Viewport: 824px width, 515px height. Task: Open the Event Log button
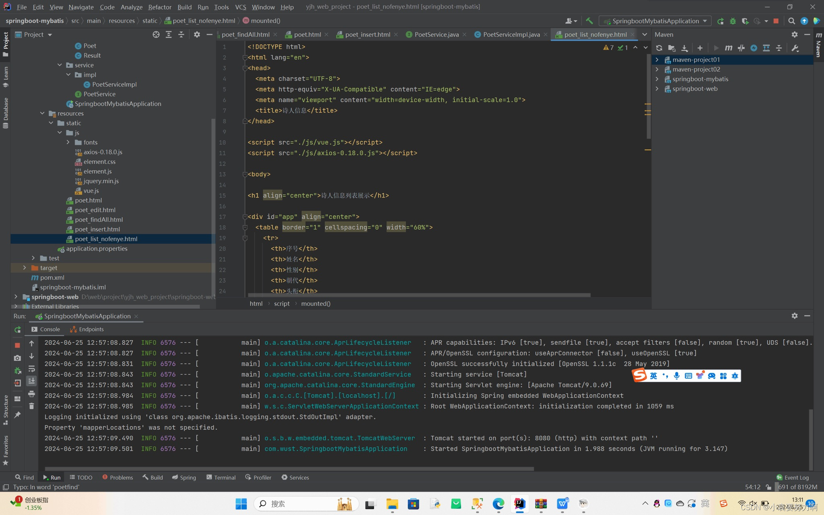793,478
